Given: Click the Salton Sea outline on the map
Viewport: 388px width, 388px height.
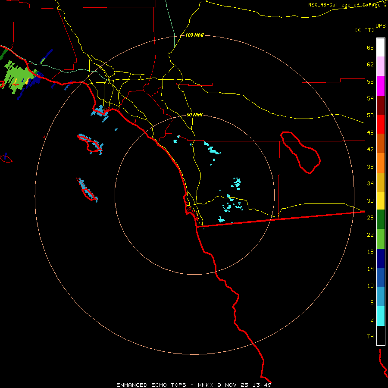Looking at the screenshot, I should point(300,153).
